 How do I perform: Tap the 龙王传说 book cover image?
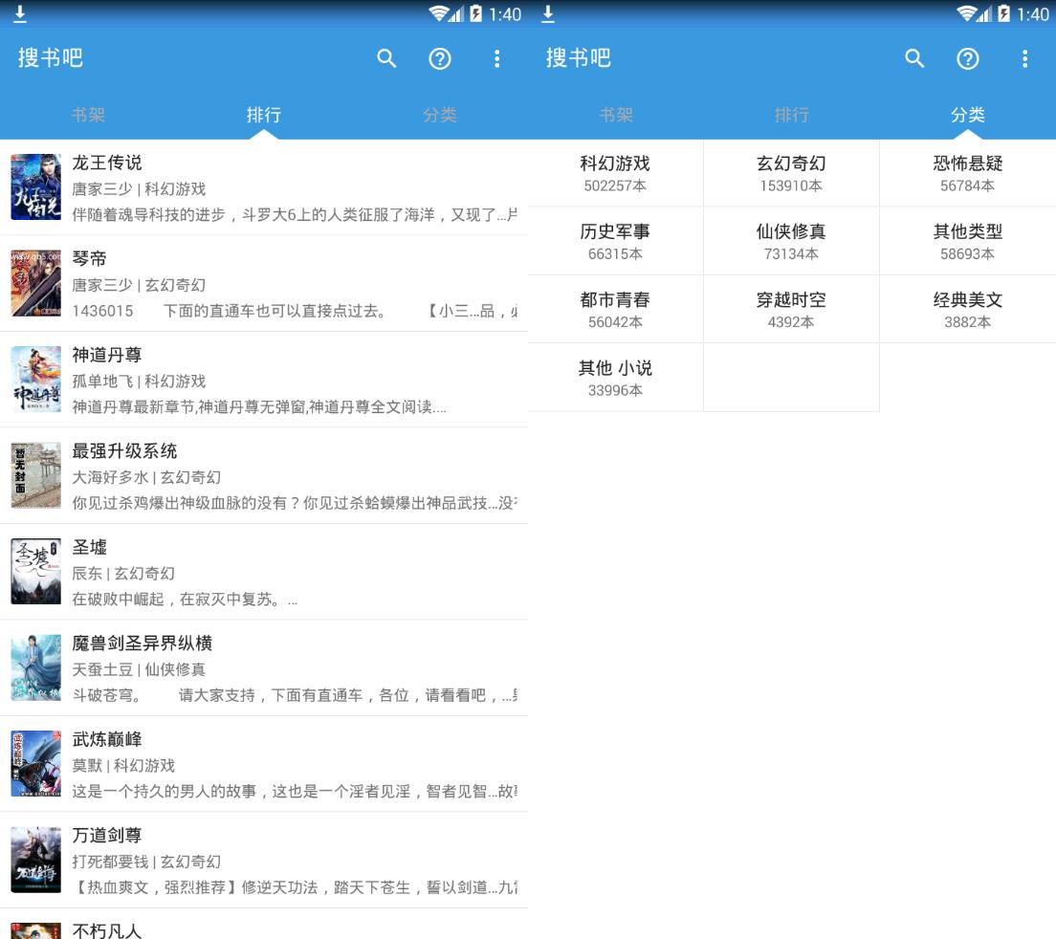click(35, 187)
